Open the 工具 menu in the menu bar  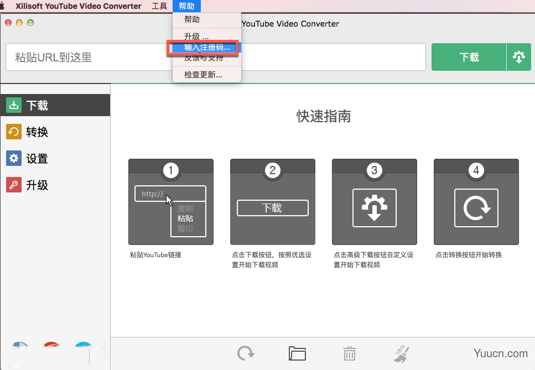click(159, 6)
